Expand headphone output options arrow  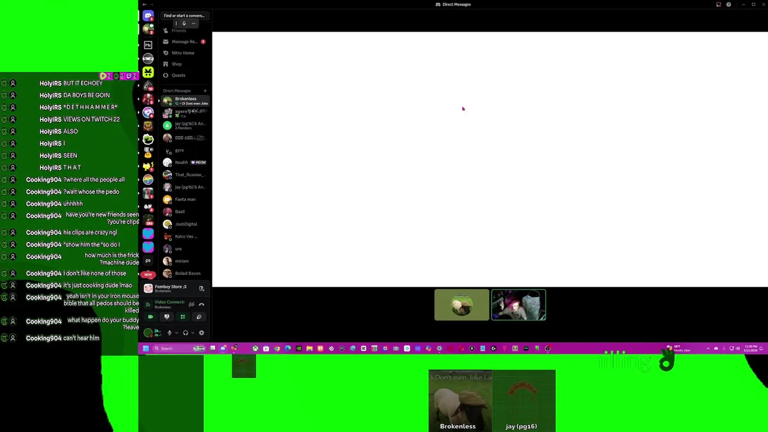pos(192,333)
